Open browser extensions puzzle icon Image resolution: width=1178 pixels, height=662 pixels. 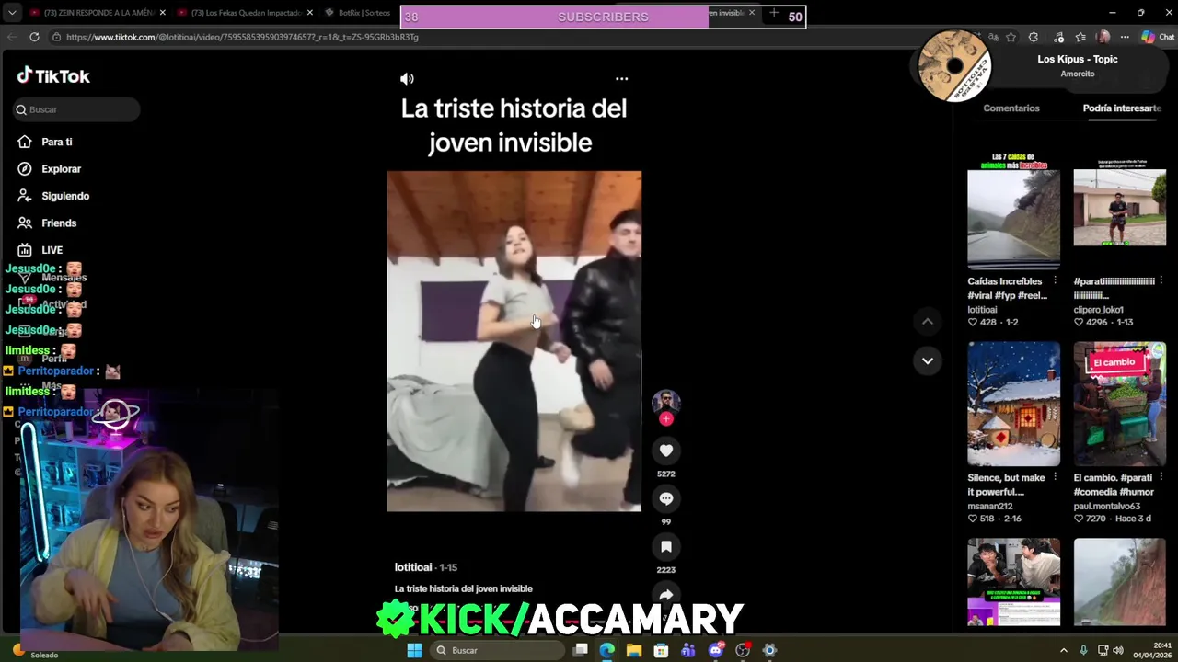pyautogui.click(x=1034, y=37)
